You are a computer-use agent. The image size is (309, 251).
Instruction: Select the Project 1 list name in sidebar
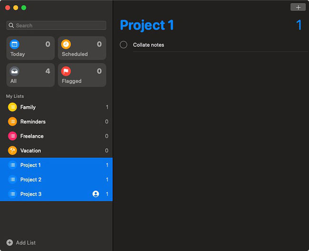[x=30, y=165]
